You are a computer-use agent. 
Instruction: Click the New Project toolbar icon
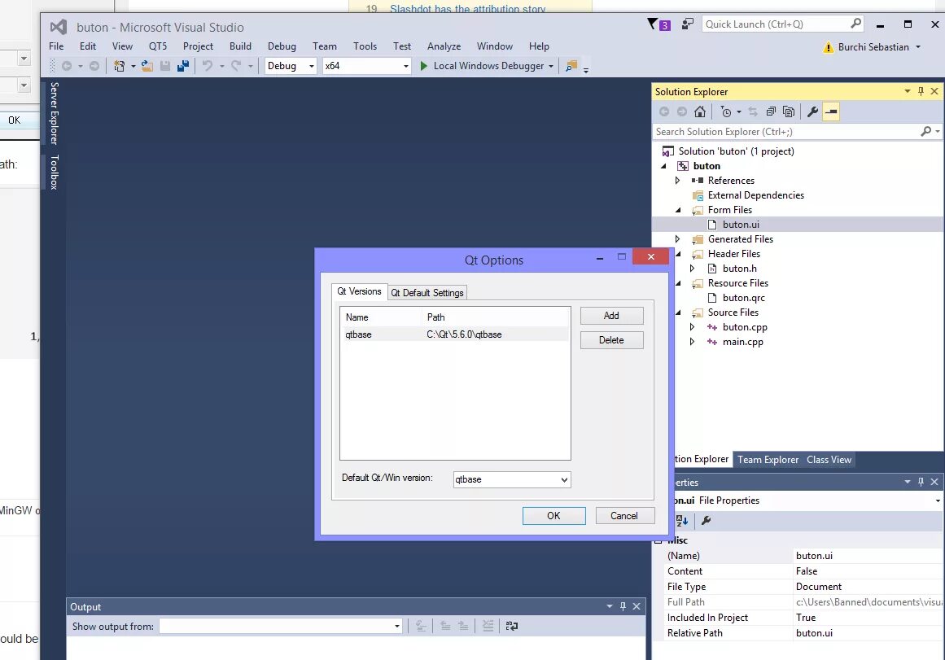pyautogui.click(x=120, y=66)
